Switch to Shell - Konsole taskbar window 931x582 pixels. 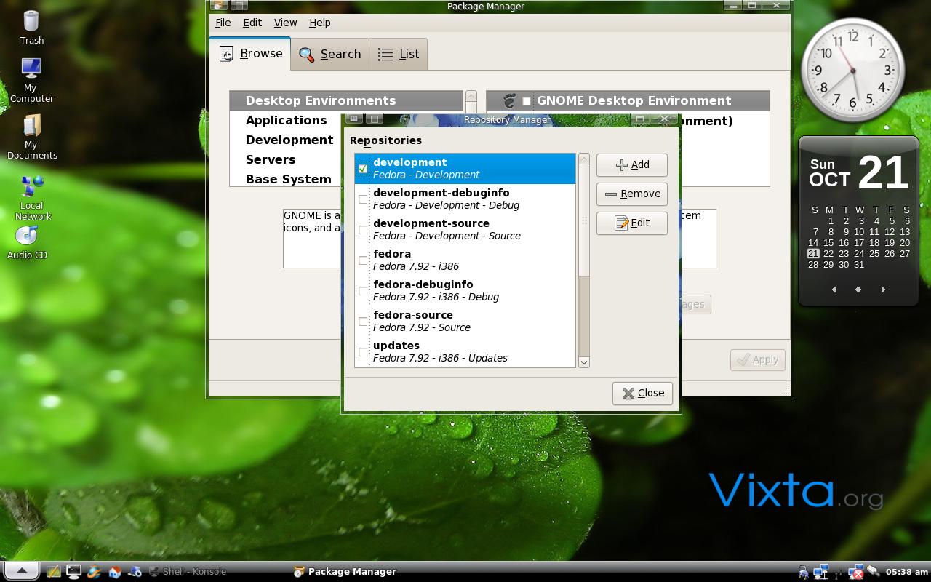coord(188,572)
